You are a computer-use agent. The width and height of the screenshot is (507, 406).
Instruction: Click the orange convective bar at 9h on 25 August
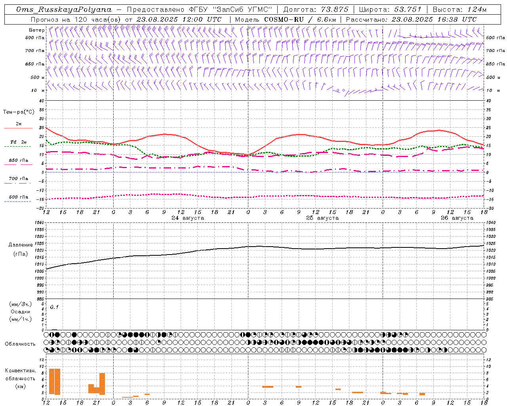(299, 387)
